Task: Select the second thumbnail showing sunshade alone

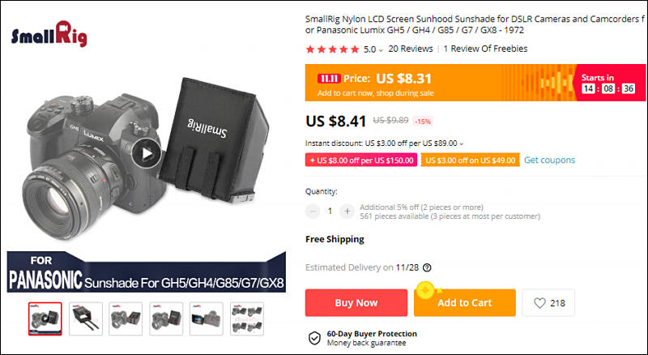Action: coord(86,319)
